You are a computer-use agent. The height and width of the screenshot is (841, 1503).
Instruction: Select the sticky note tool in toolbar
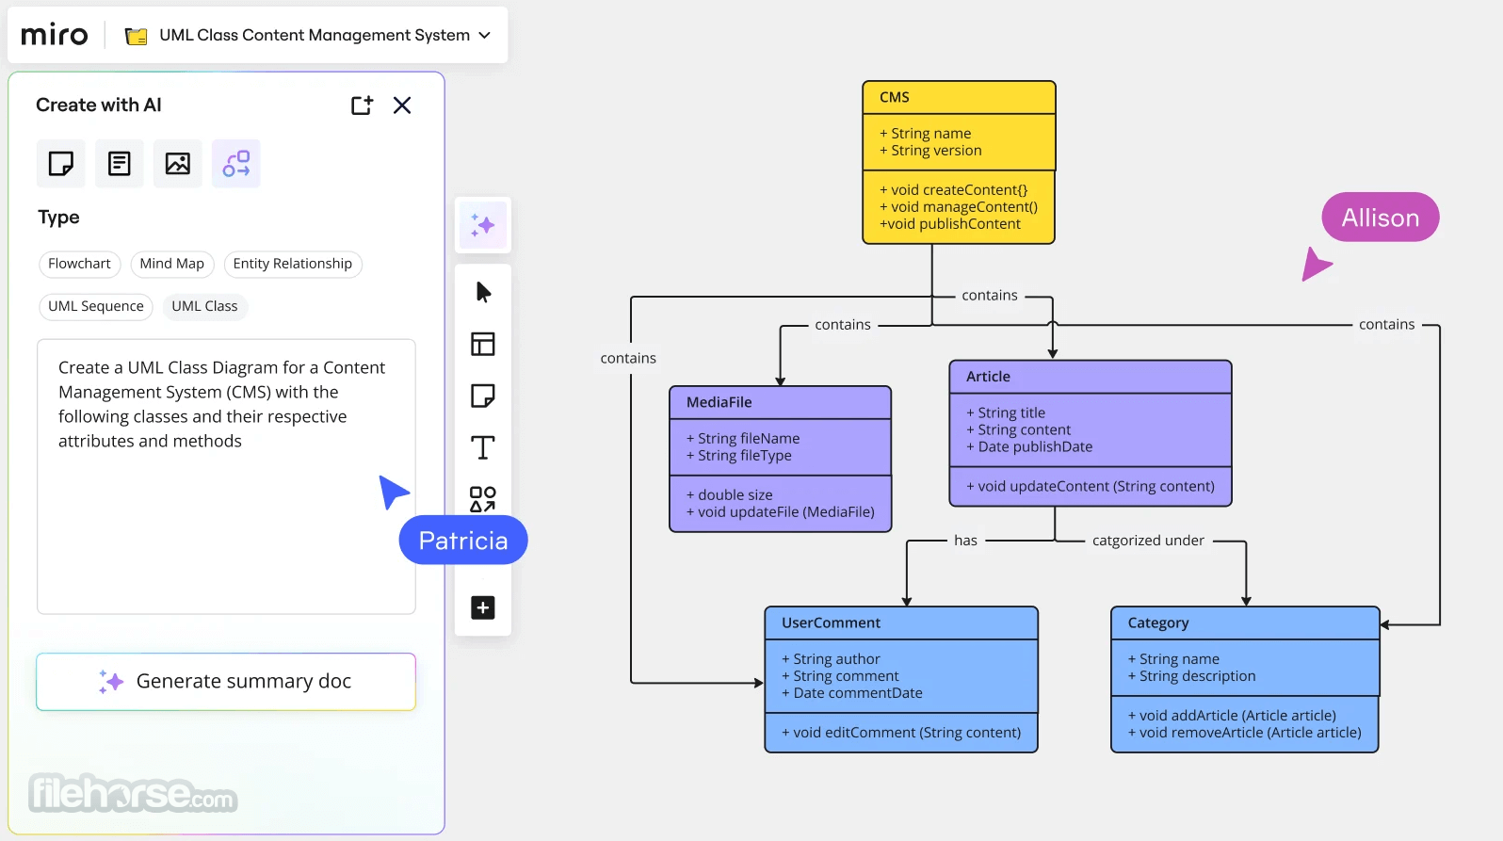(483, 396)
